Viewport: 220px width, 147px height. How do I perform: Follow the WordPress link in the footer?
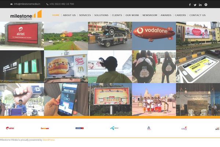(x=49, y=140)
